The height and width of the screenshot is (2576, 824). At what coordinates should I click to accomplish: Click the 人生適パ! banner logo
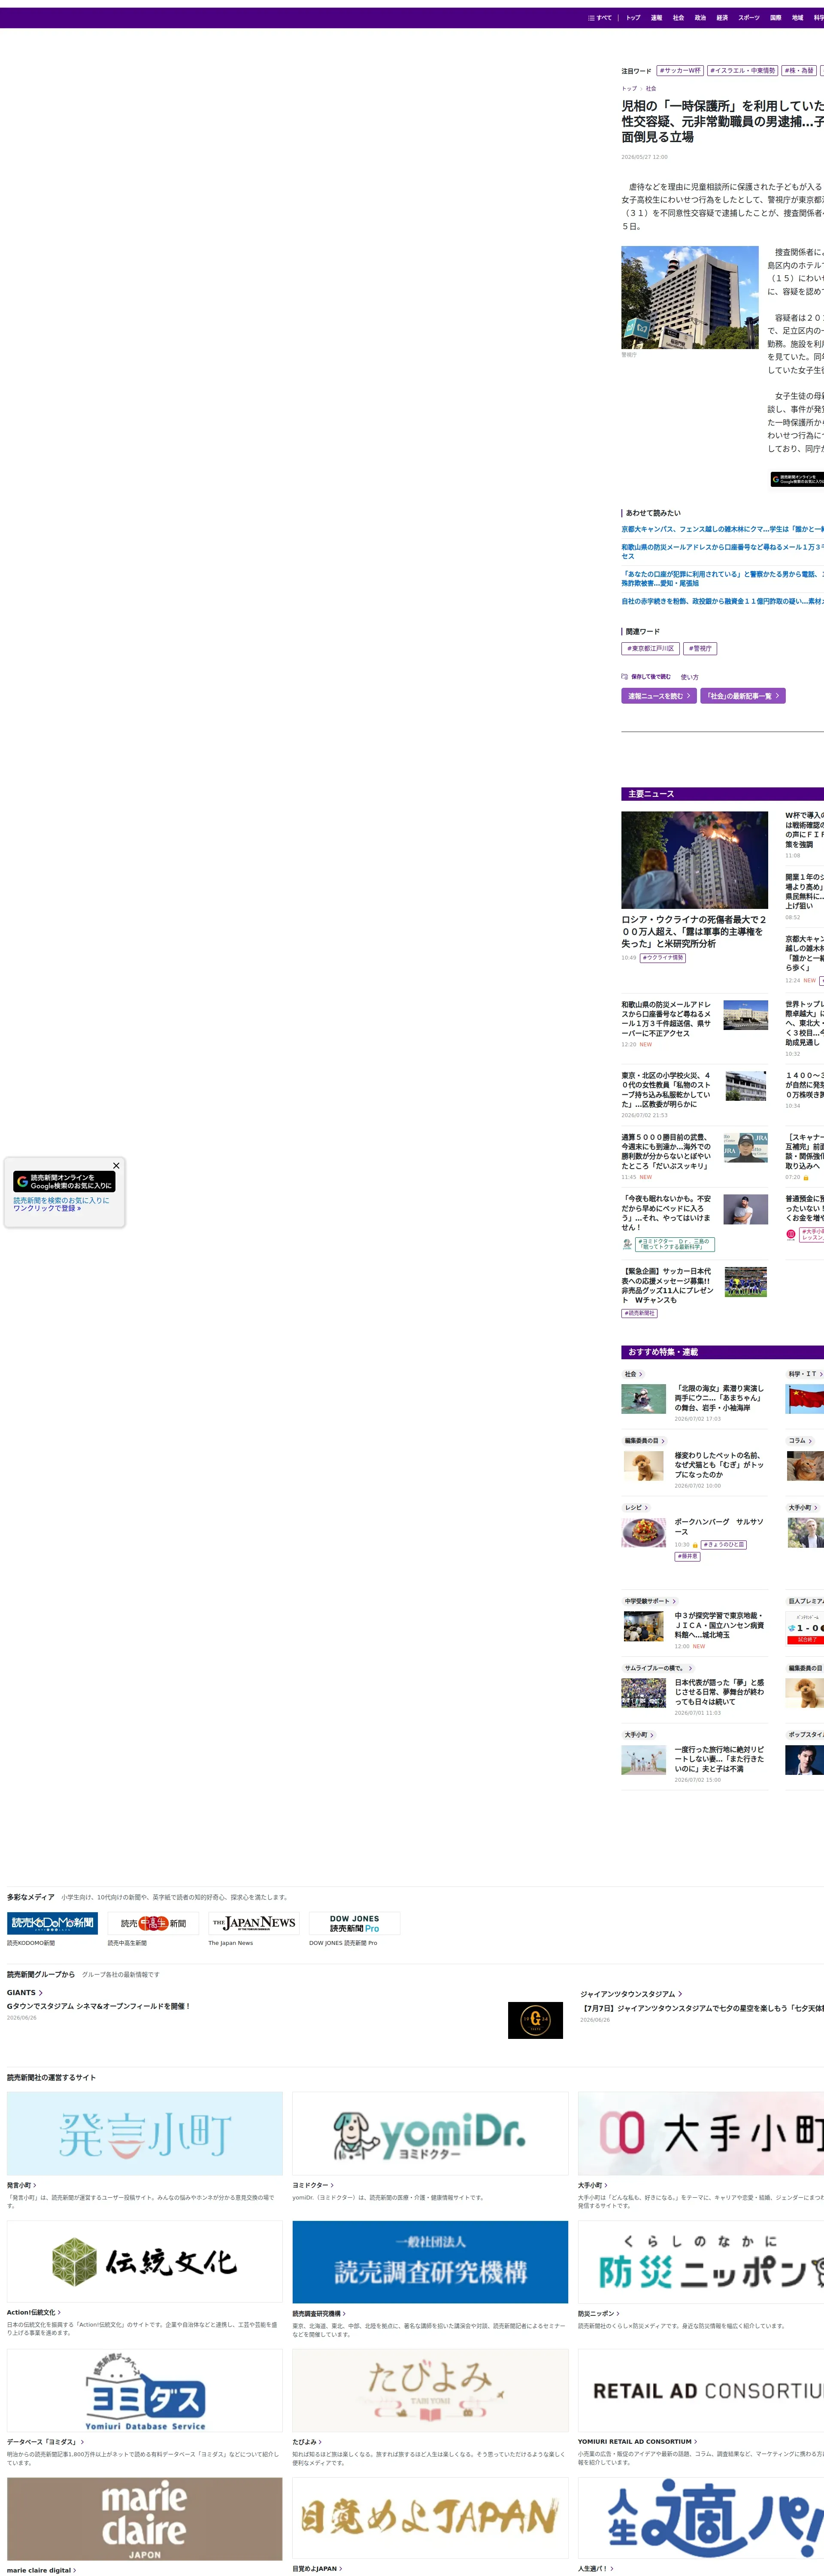coord(701,2518)
